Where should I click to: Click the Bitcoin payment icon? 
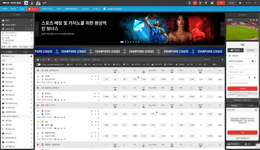coord(189,3)
